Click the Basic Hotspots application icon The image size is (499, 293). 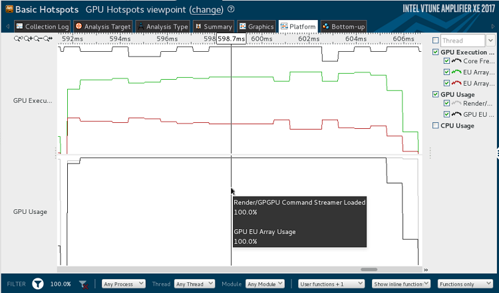[9, 9]
